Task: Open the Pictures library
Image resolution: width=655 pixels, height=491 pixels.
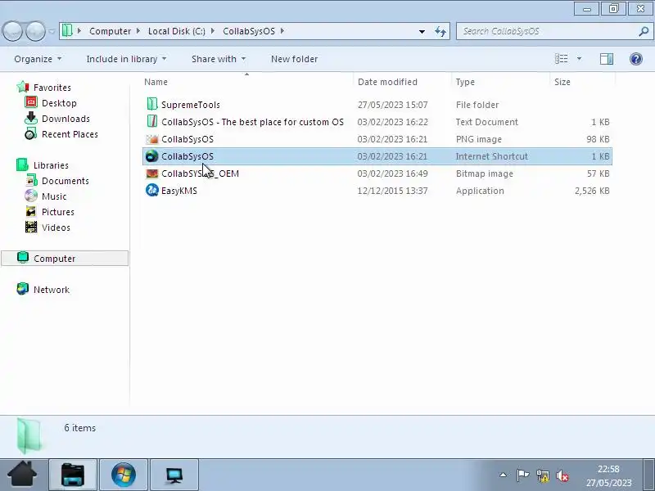Action: pyautogui.click(x=58, y=212)
